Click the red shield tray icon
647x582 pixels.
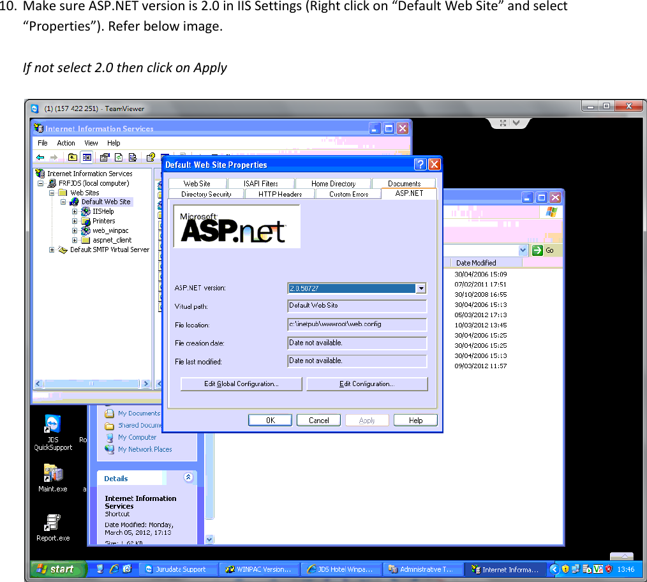(609, 569)
